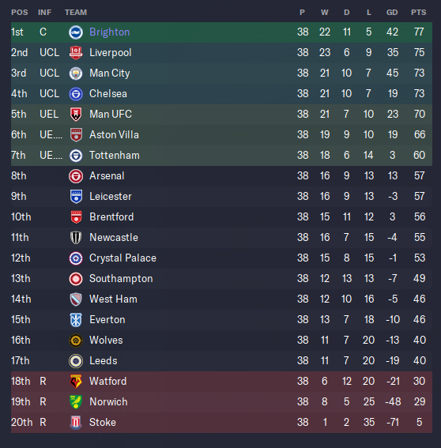Open the Watford club crest icon

(76, 381)
